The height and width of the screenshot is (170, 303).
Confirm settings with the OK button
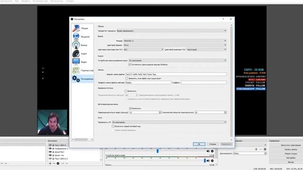(199, 144)
